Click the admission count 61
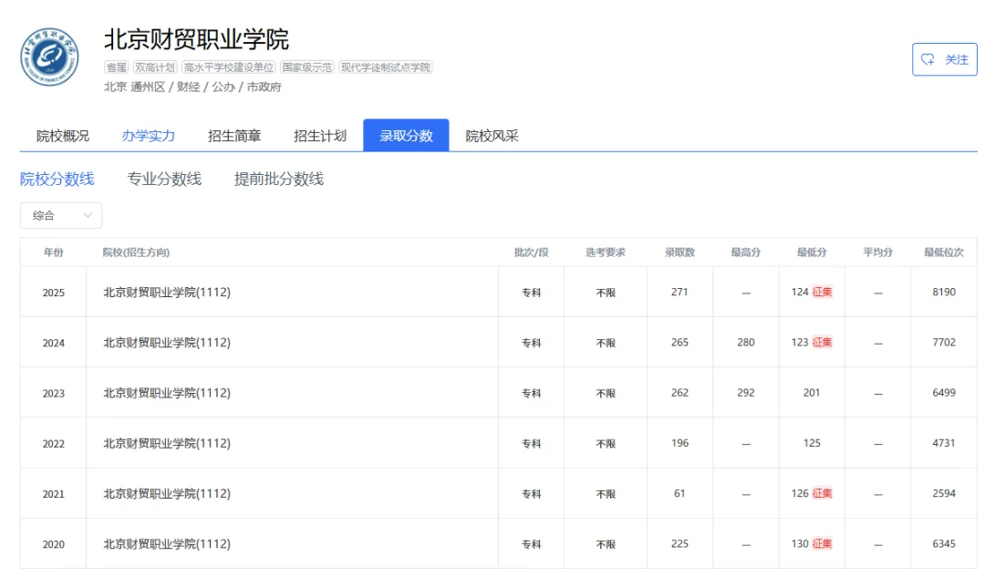 (x=679, y=493)
